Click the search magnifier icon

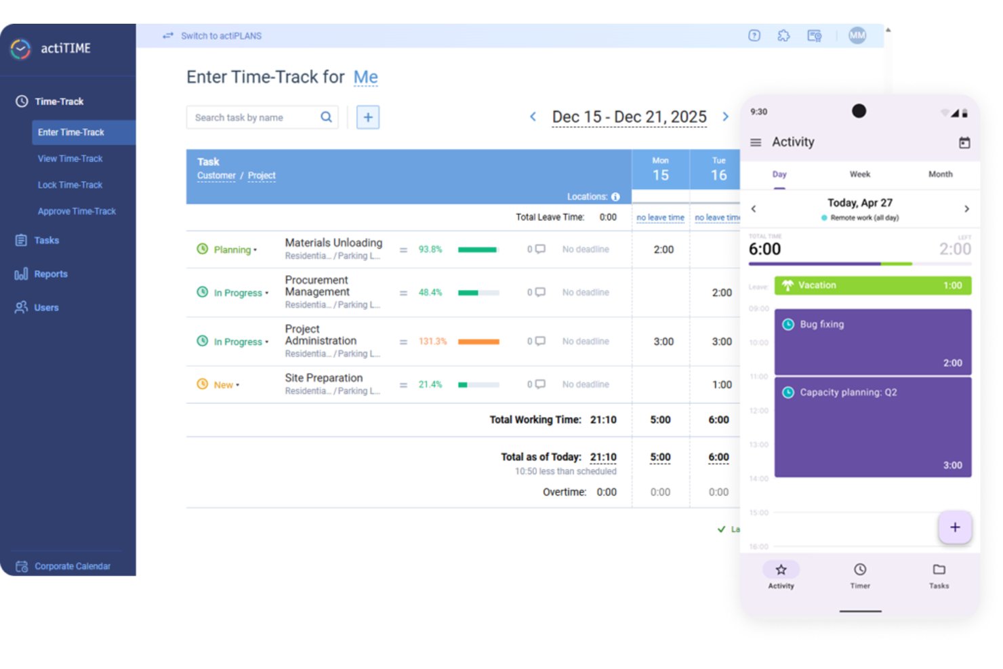coord(326,117)
